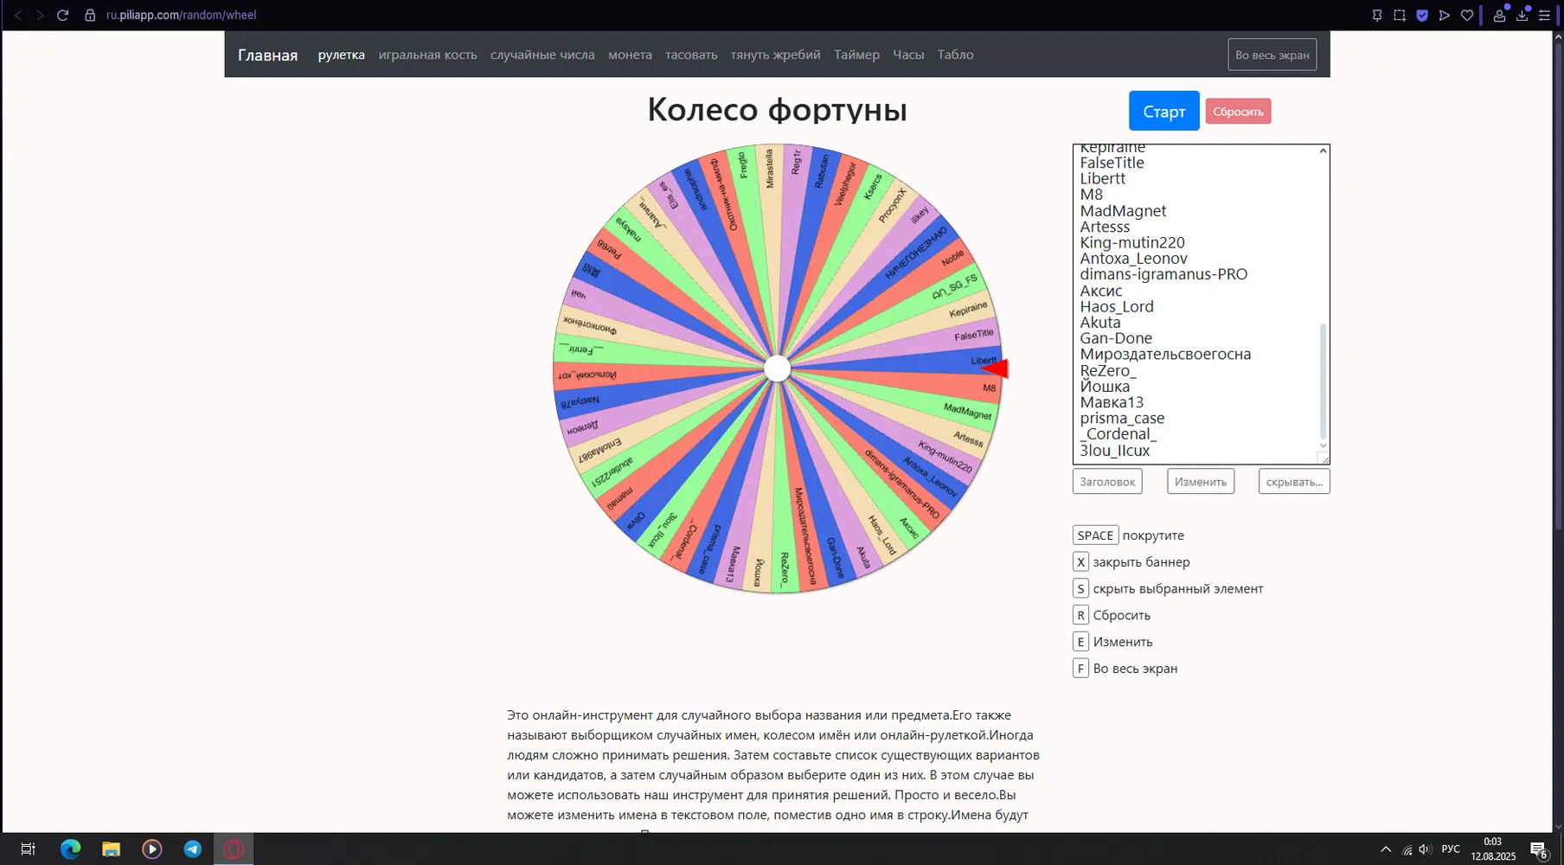This screenshot has height=865, width=1564.
Task: Click the скрывать... button
Action: [1294, 482]
